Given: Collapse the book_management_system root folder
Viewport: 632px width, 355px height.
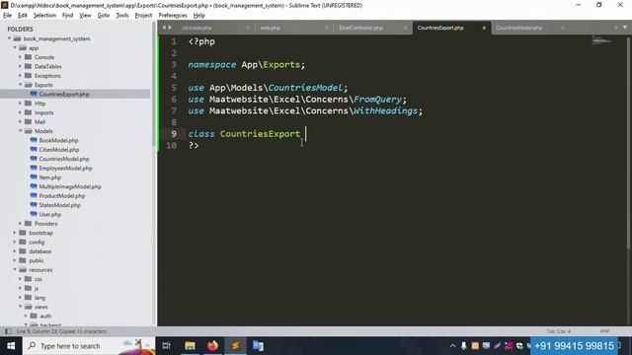Looking at the screenshot, I should point(9,38).
